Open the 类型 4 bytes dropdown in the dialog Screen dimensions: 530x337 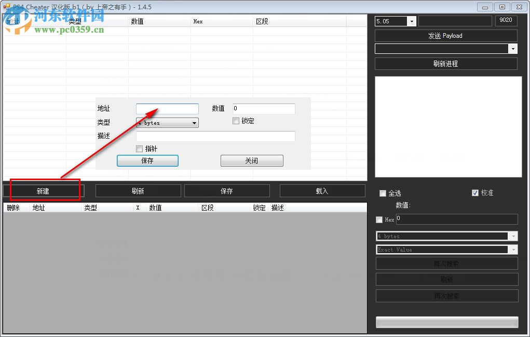167,123
